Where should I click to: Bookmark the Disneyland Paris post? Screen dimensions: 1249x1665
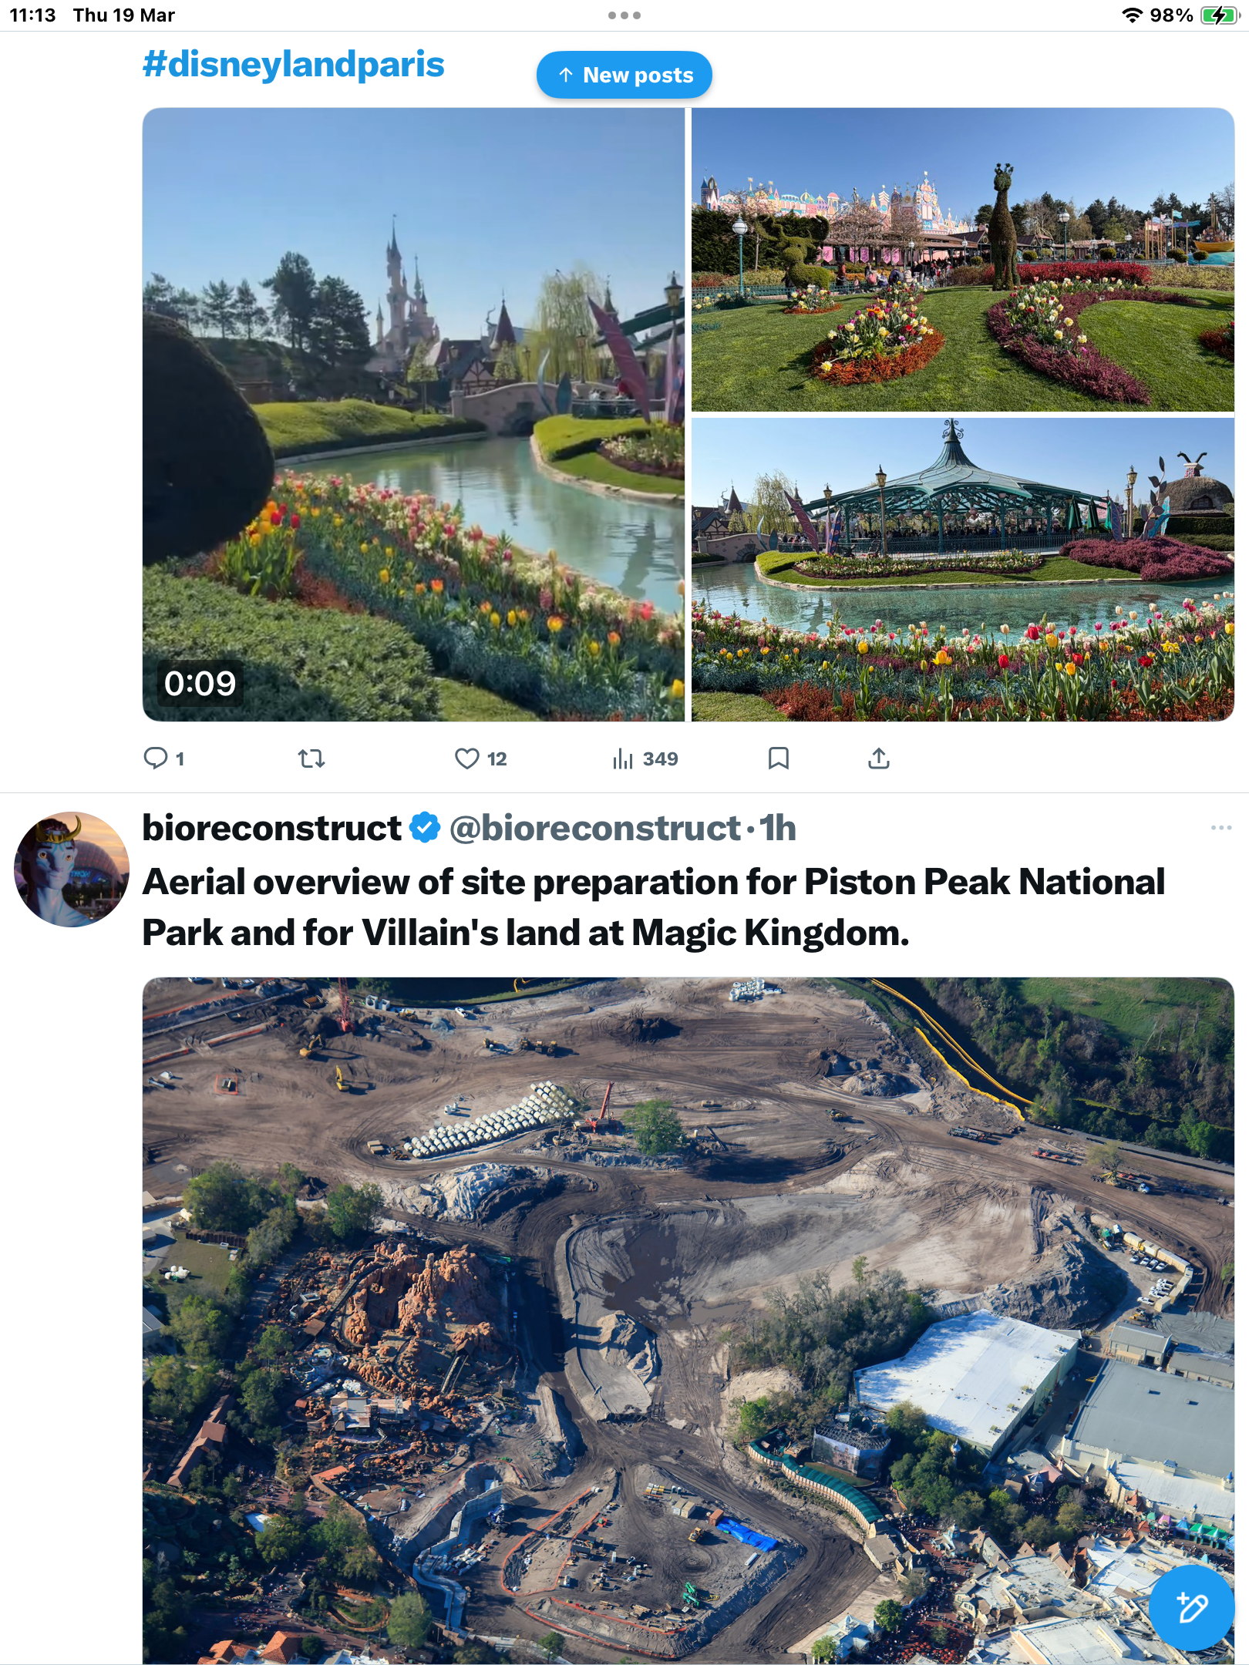(x=779, y=758)
